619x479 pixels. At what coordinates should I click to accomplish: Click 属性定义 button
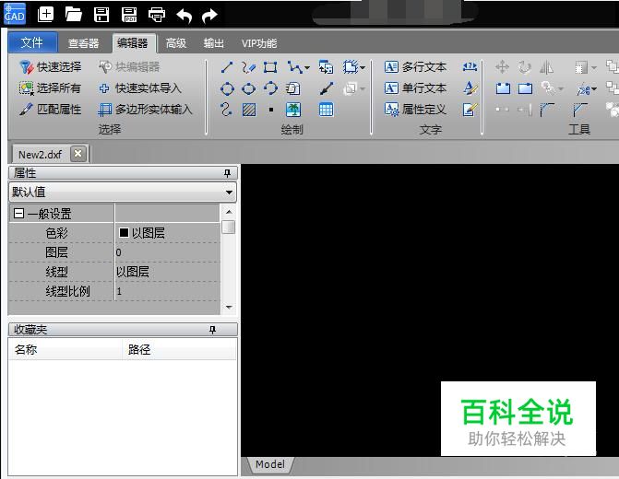click(x=416, y=110)
